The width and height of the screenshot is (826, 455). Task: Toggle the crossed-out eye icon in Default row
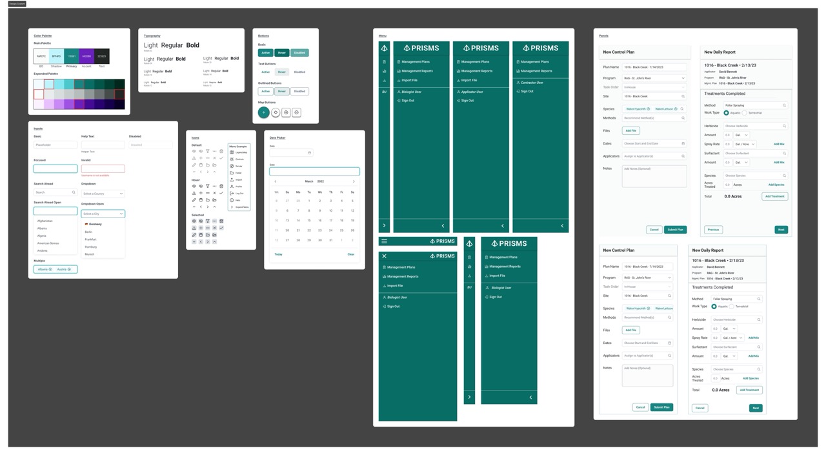pos(201,151)
